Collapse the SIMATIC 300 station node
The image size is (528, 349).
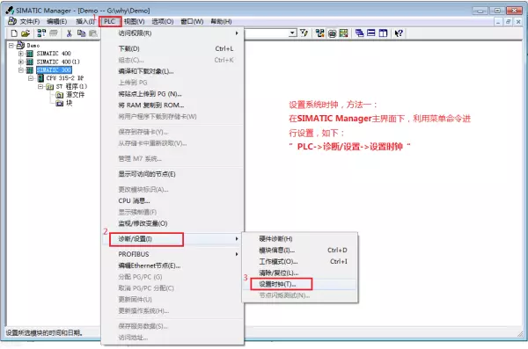(21, 70)
